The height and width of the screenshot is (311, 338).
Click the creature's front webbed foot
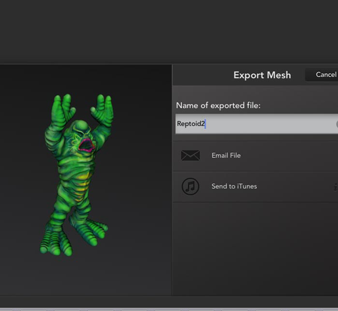[56, 242]
